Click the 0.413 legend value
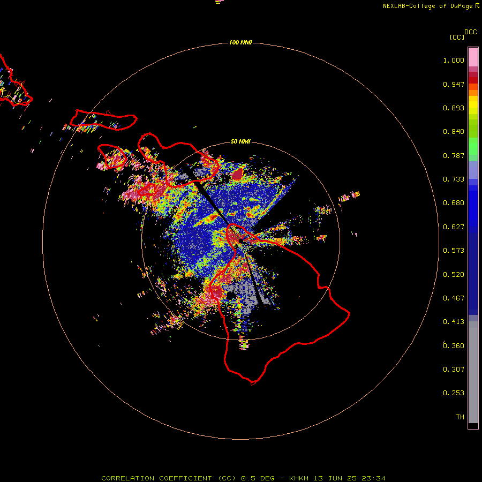The image size is (482, 482). point(454,322)
